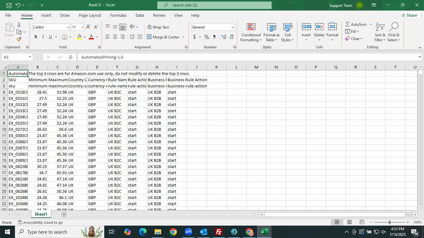Click Increase Font Size icon
Screen dimensions: 424x238
tap(88, 27)
